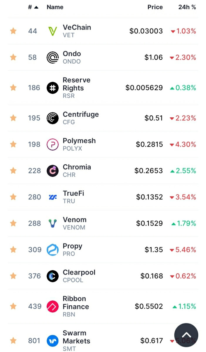The width and height of the screenshot is (206, 352).
Task: Click the TrueFi blue logo
Action: (x=53, y=197)
